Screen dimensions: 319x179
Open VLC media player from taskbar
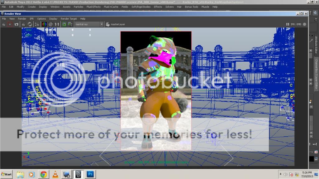(55, 174)
